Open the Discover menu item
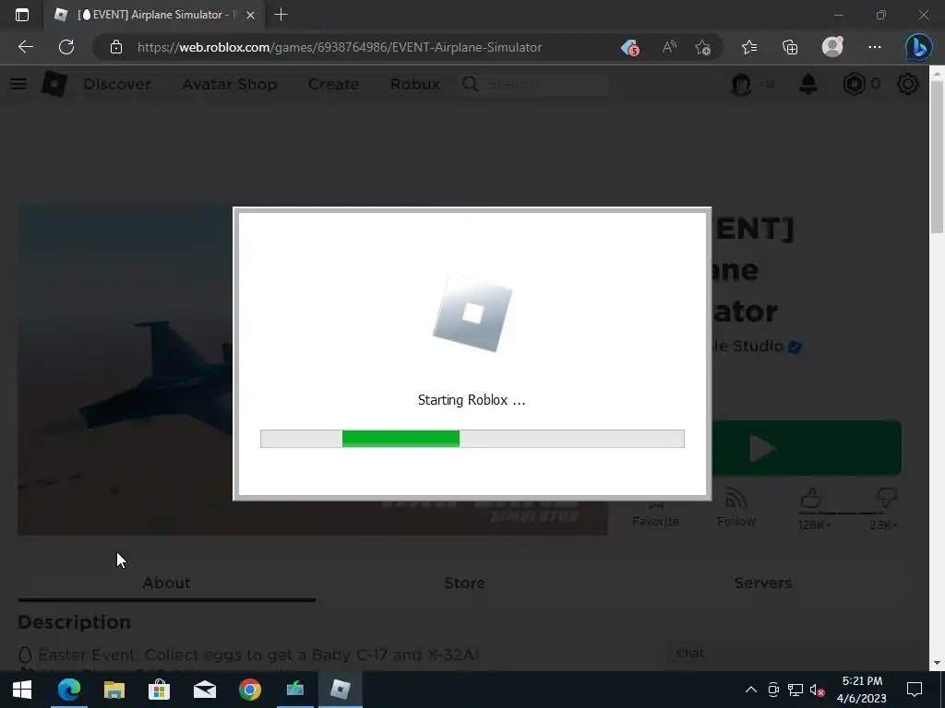 (x=117, y=84)
